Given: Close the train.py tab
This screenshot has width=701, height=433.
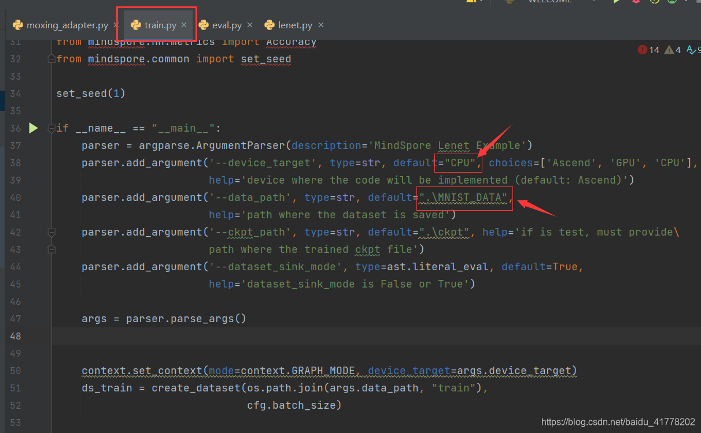Looking at the screenshot, I should click(x=184, y=25).
